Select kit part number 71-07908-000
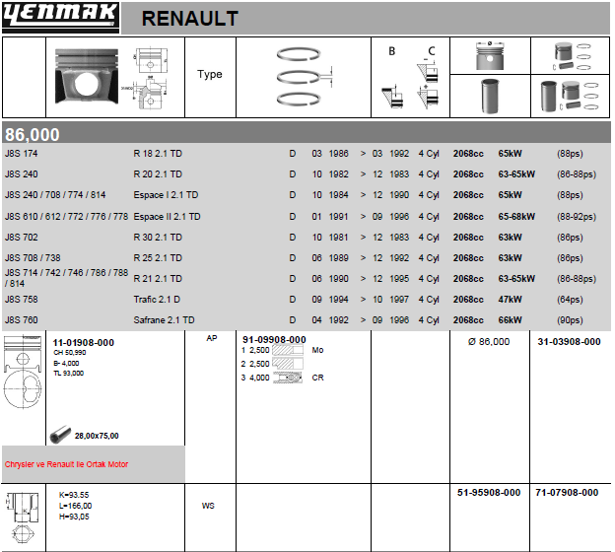The height and width of the screenshot is (552, 615). [x=568, y=492]
